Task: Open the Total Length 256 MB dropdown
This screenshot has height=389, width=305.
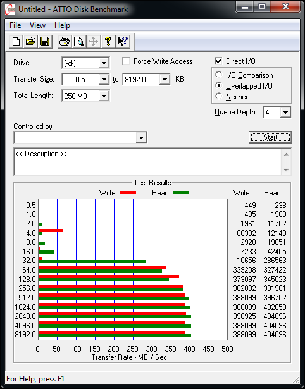Action: [x=104, y=96]
